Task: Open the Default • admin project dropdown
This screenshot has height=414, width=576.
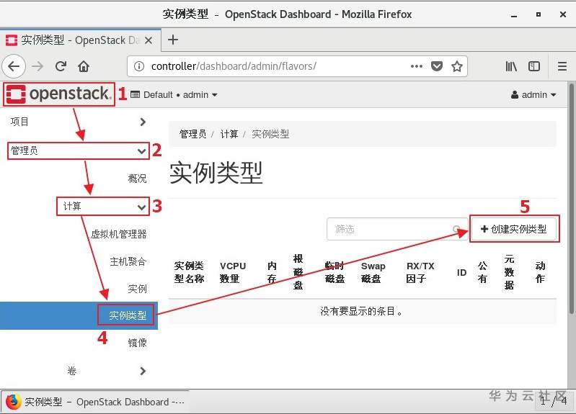Action: coord(174,95)
